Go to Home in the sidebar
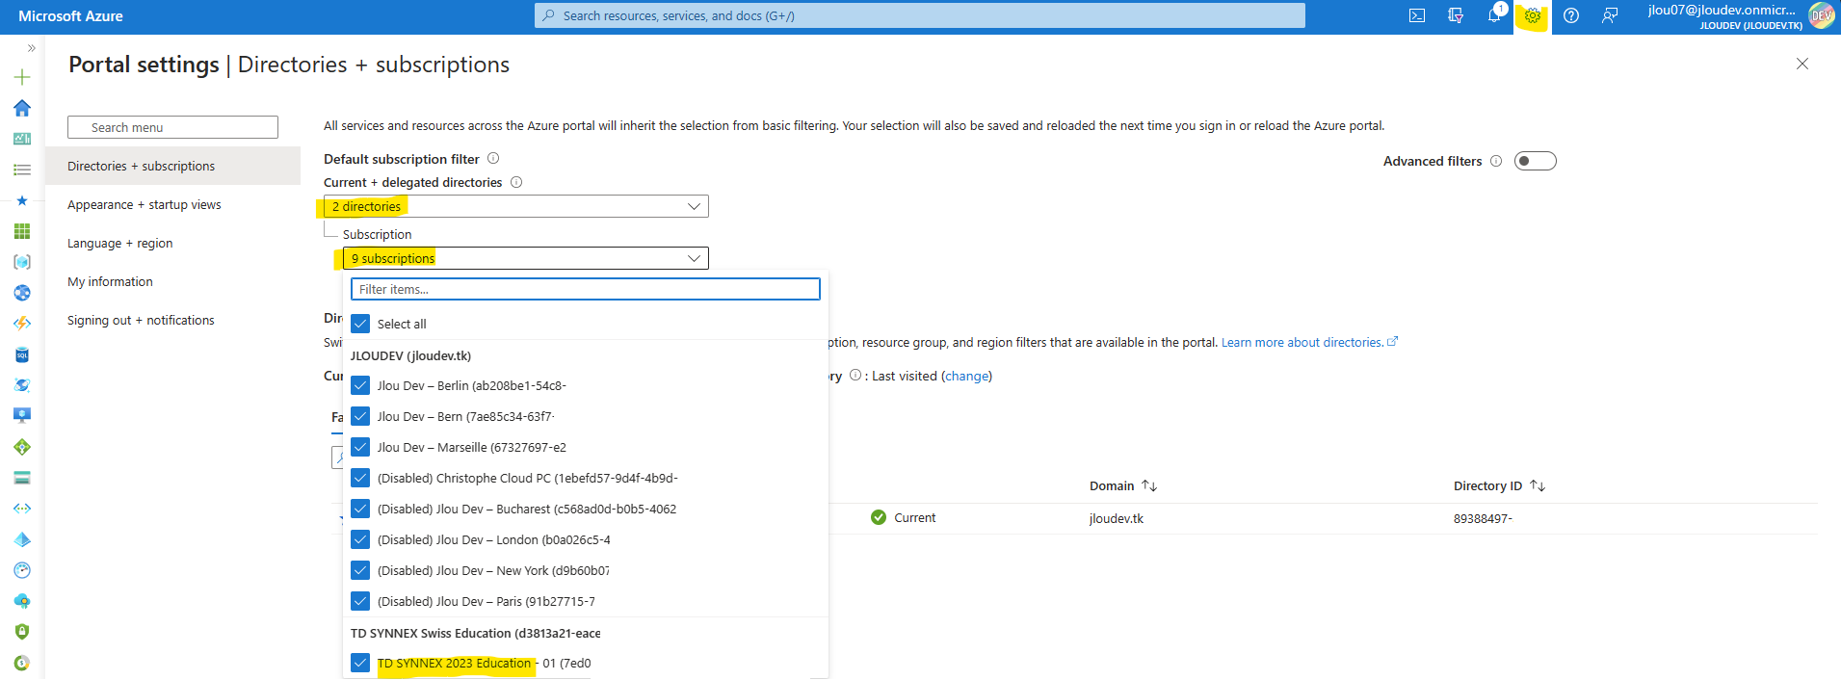Viewport: 1841px width, 680px height. [22, 108]
